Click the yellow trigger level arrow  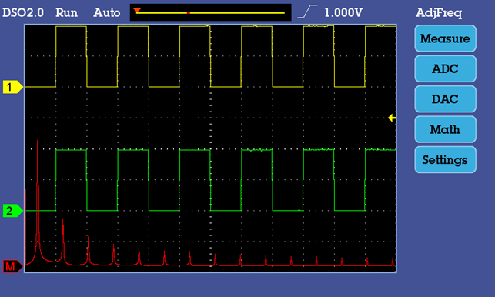pyautogui.click(x=392, y=118)
